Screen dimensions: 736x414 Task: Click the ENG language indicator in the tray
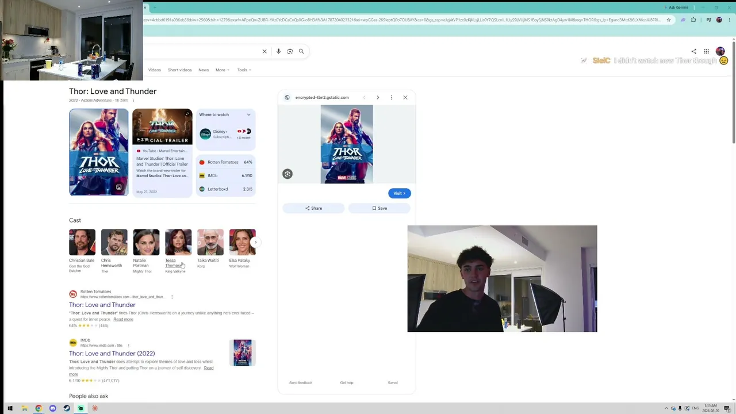[695, 409]
